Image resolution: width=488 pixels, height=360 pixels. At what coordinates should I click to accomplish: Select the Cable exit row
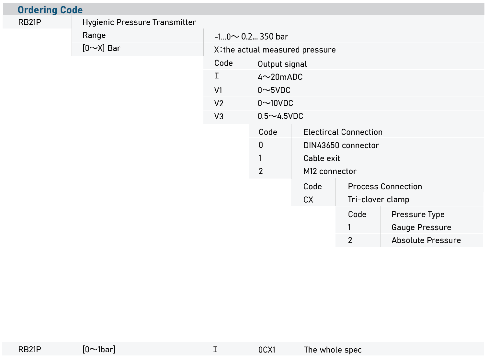(x=322, y=158)
